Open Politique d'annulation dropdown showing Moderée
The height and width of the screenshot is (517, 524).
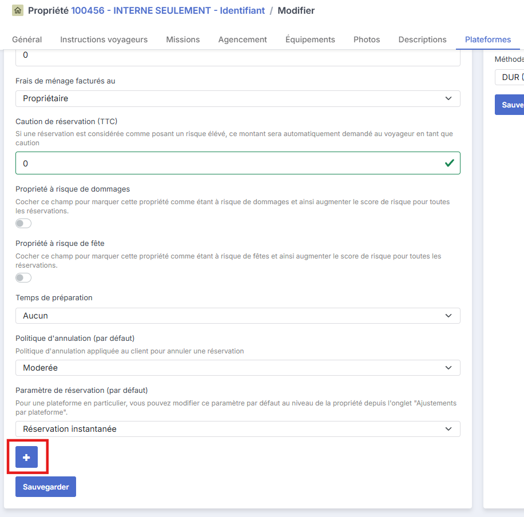237,368
